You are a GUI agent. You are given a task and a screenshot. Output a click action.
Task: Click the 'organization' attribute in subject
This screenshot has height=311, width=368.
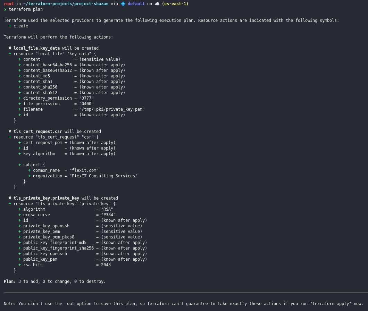coord(48,176)
